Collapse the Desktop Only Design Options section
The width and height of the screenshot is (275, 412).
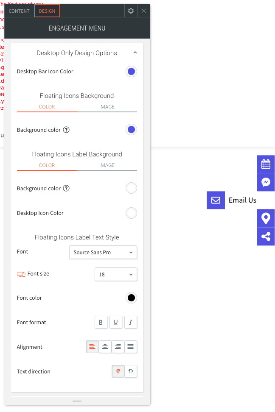click(135, 53)
